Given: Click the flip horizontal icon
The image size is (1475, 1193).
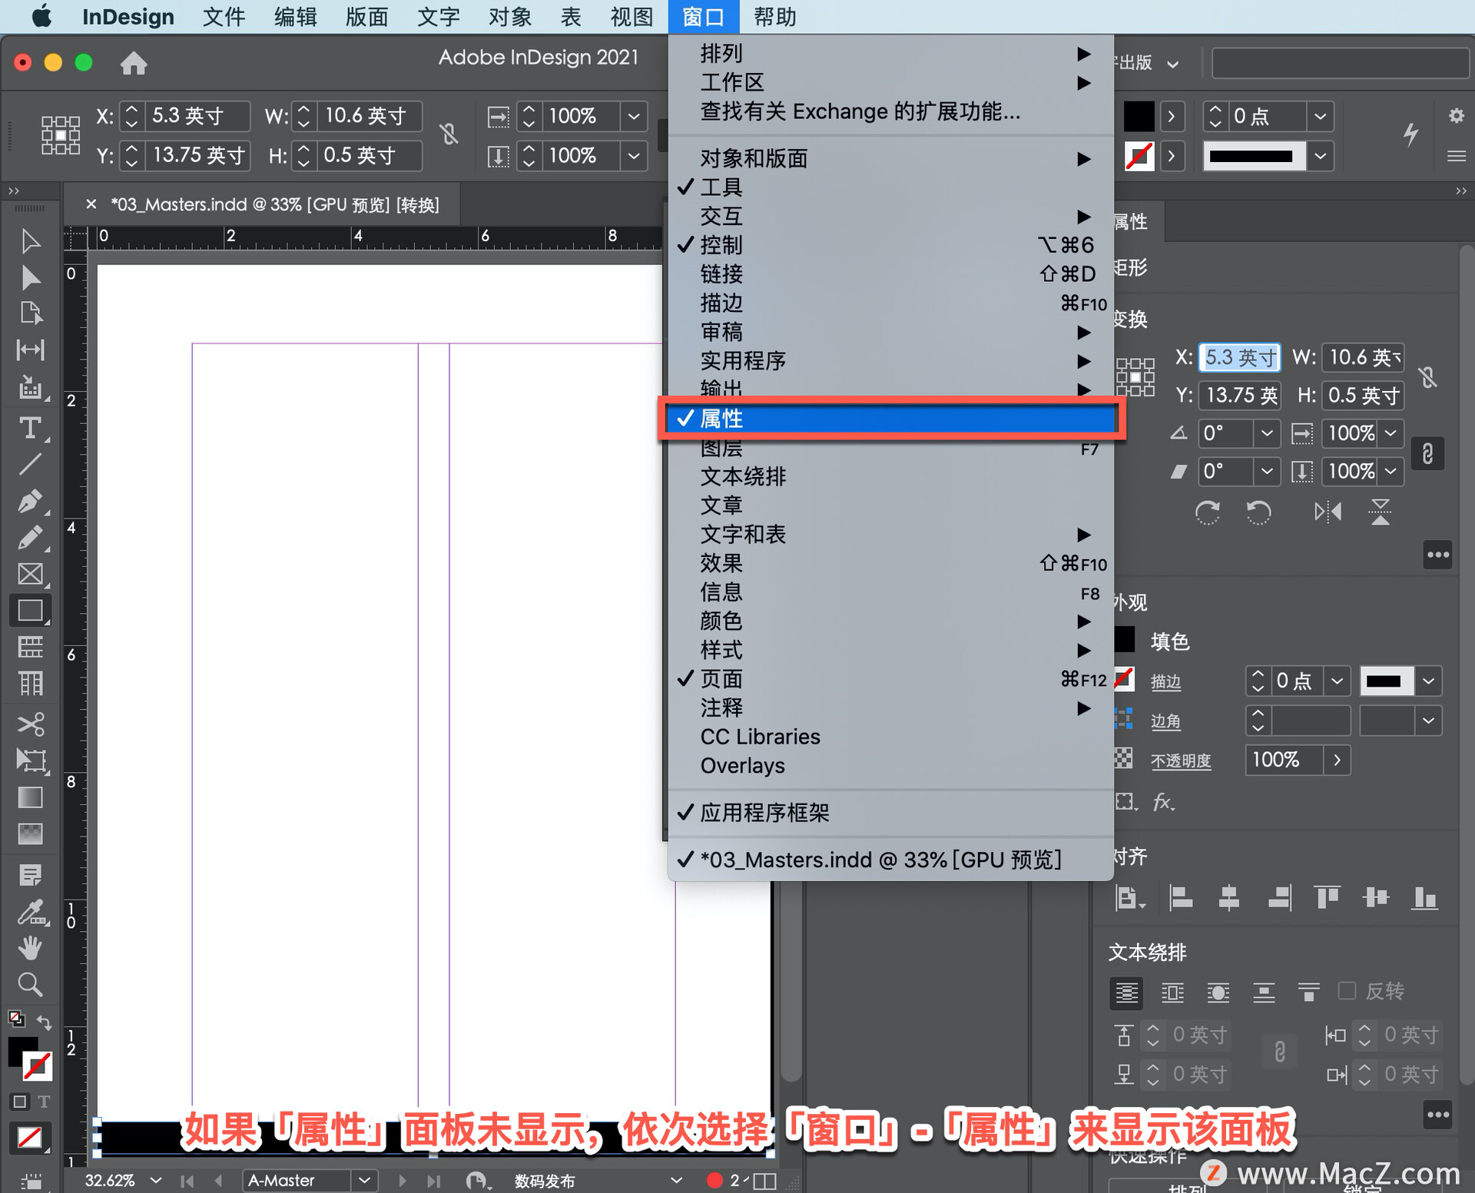Looking at the screenshot, I should tap(1327, 512).
